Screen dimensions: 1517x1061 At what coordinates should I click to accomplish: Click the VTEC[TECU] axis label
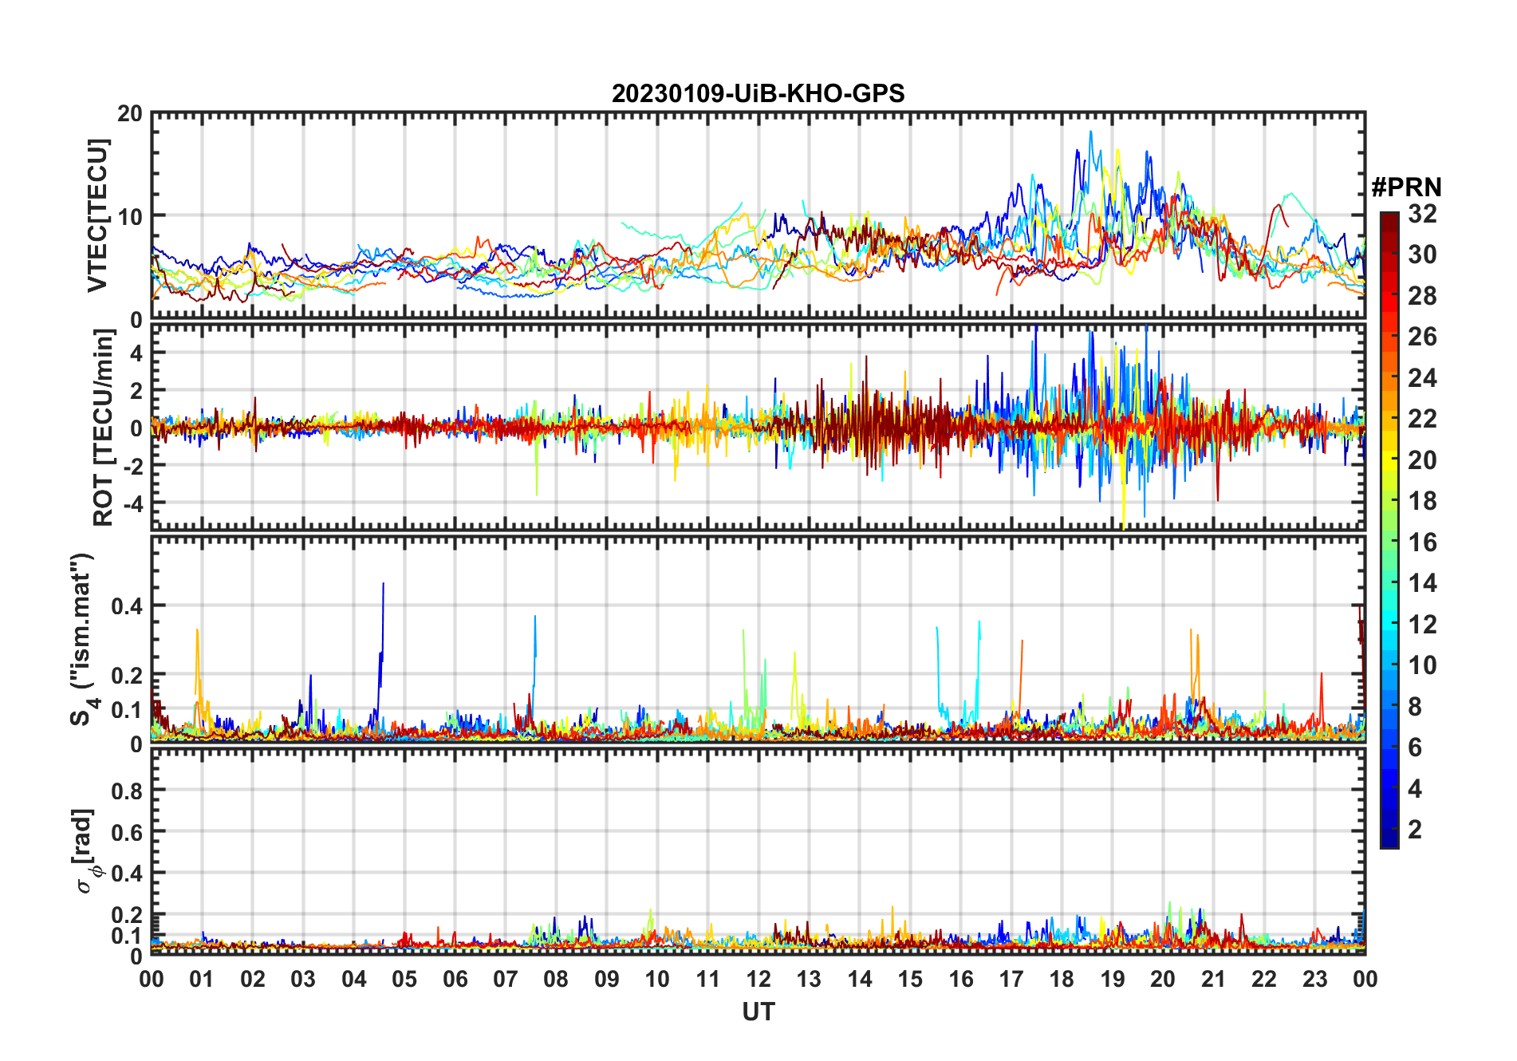click(97, 215)
